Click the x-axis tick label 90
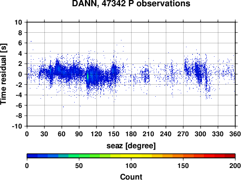The width and height of the screenshot is (241, 180). pos(79,134)
